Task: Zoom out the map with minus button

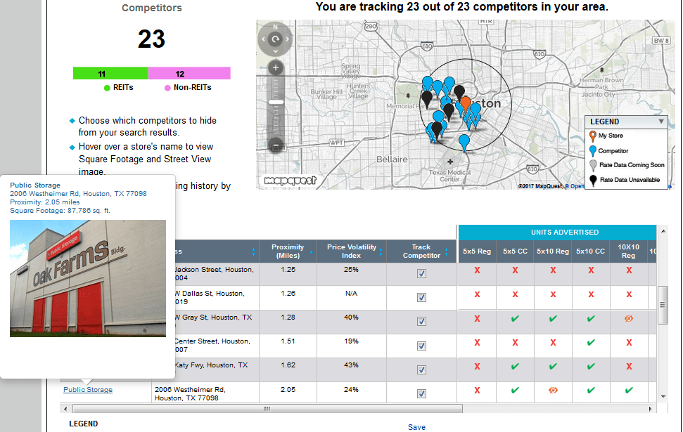Action: click(x=275, y=145)
